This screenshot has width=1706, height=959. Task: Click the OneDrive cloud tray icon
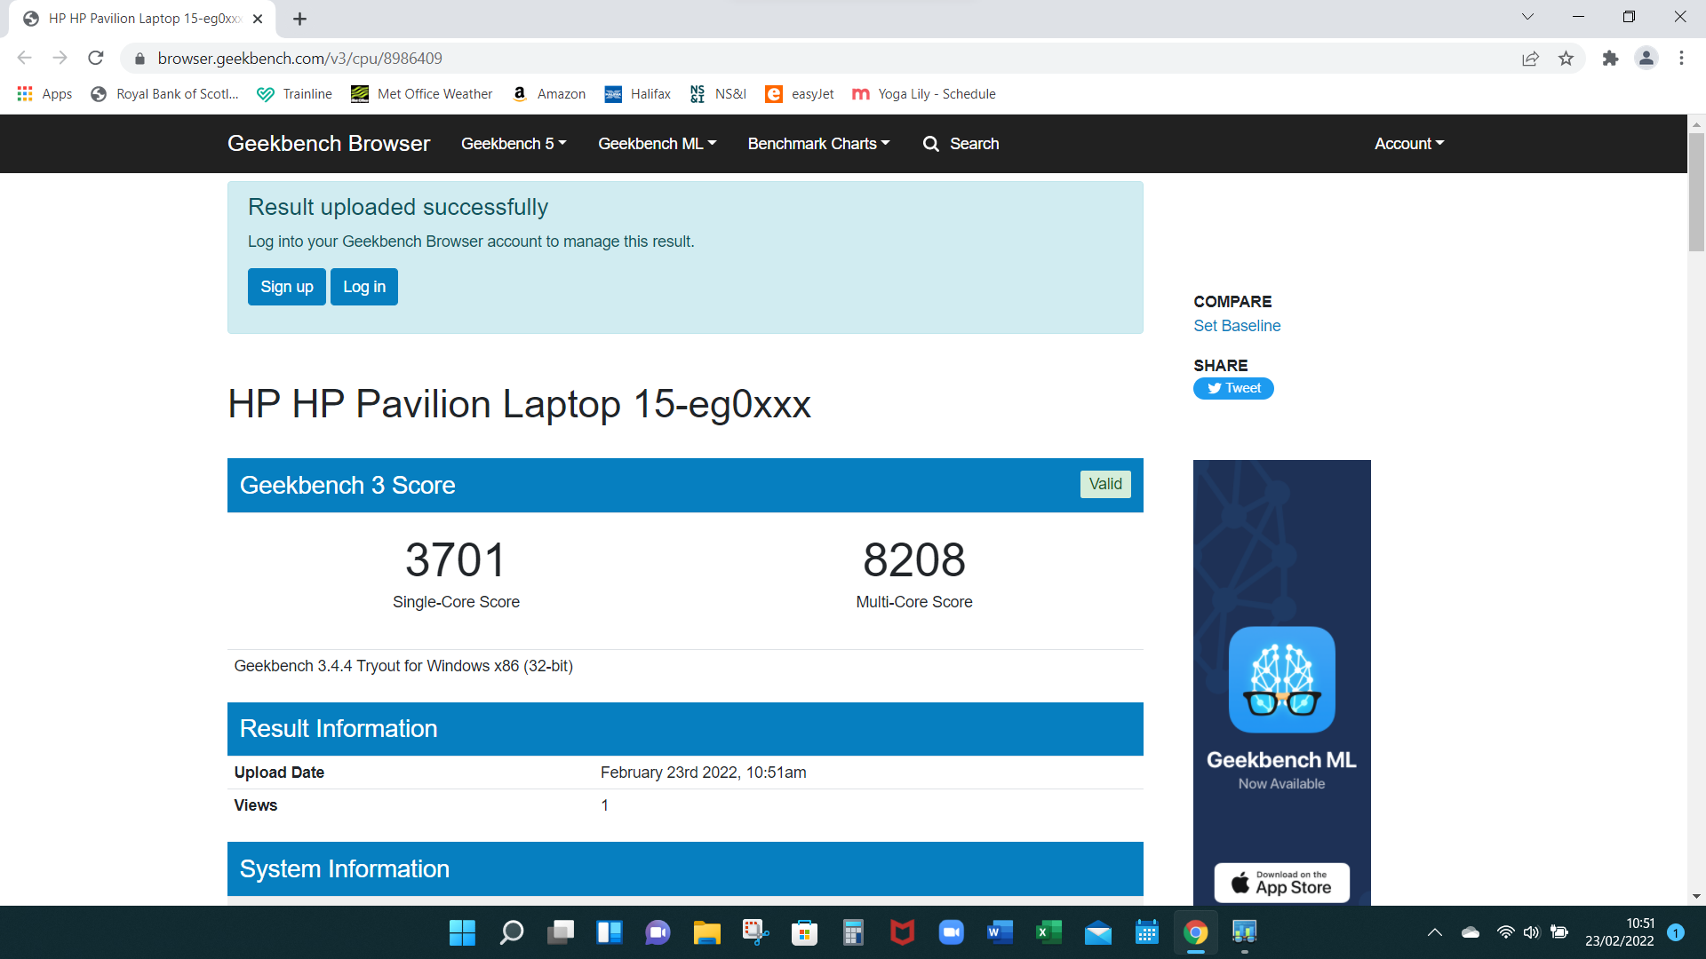1471,932
